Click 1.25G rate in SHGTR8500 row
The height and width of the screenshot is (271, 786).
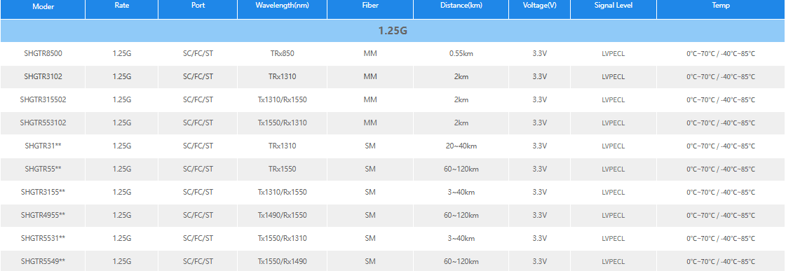[122, 54]
